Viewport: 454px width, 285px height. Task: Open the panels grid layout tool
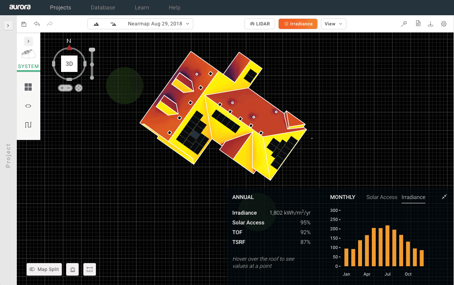[x=28, y=88]
